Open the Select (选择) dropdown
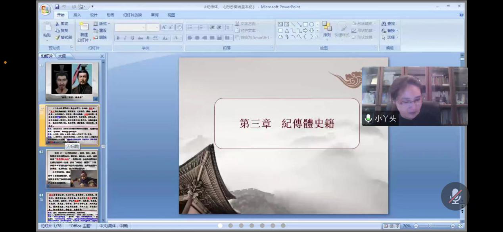This screenshot has height=232, width=503. pos(397,37)
